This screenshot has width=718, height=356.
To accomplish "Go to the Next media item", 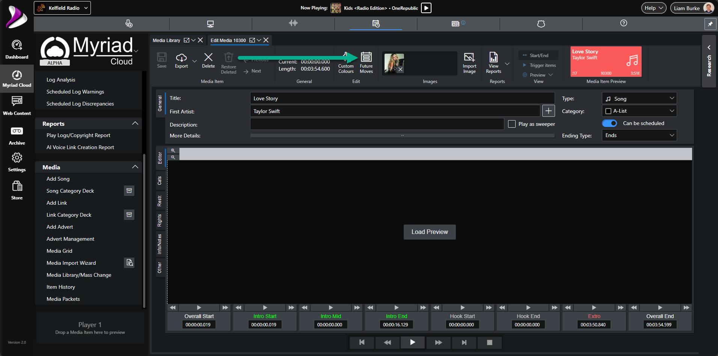I will 252,71.
